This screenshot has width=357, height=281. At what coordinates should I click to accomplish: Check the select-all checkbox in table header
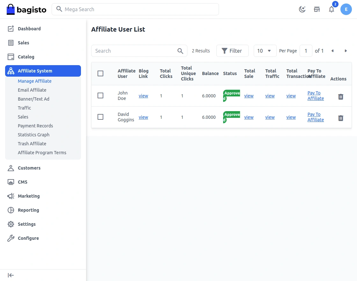coord(100,73)
